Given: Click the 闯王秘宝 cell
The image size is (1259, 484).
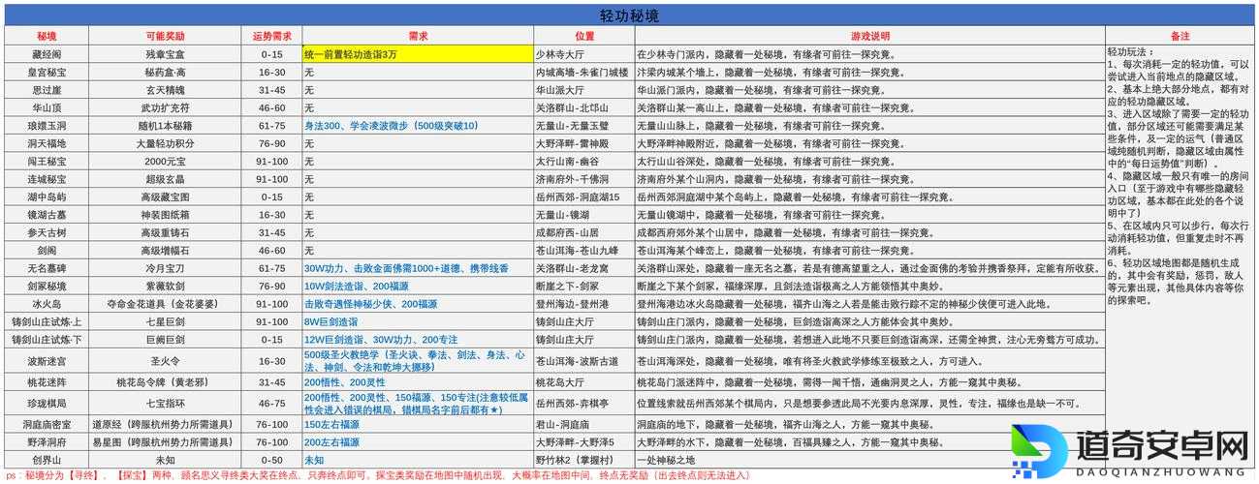Looking at the screenshot, I should pyautogui.click(x=47, y=162).
